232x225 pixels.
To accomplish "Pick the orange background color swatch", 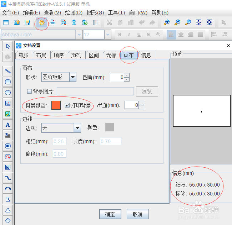I will [x=56, y=105].
